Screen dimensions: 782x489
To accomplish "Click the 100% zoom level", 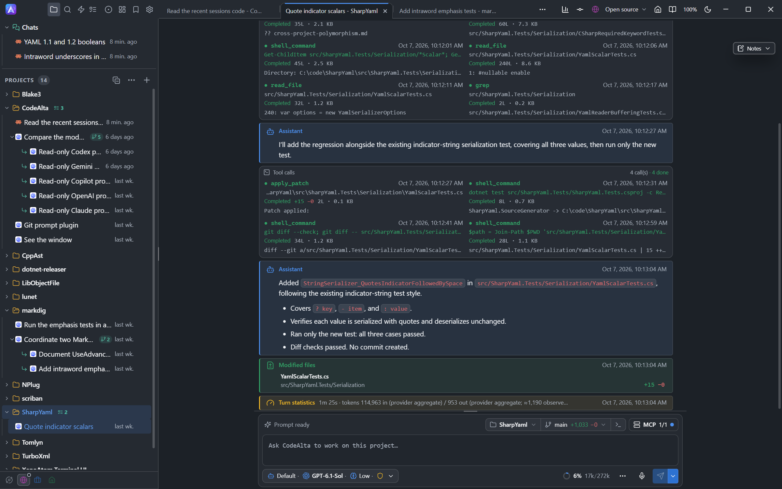I will point(690,10).
